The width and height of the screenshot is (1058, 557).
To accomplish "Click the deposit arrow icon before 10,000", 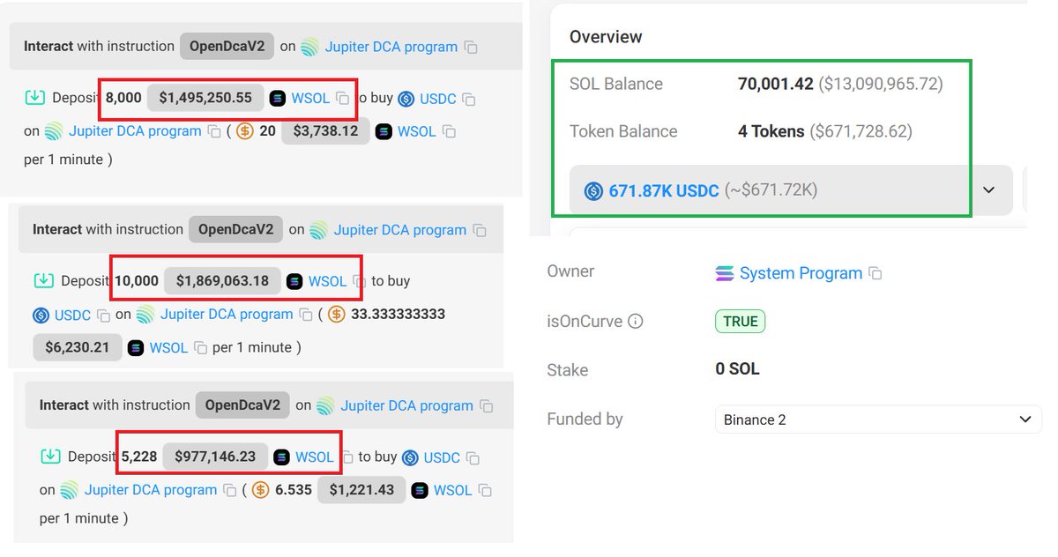I will click(x=43, y=281).
